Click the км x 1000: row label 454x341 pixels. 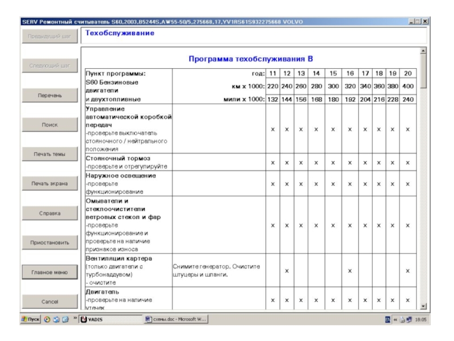(x=249, y=86)
